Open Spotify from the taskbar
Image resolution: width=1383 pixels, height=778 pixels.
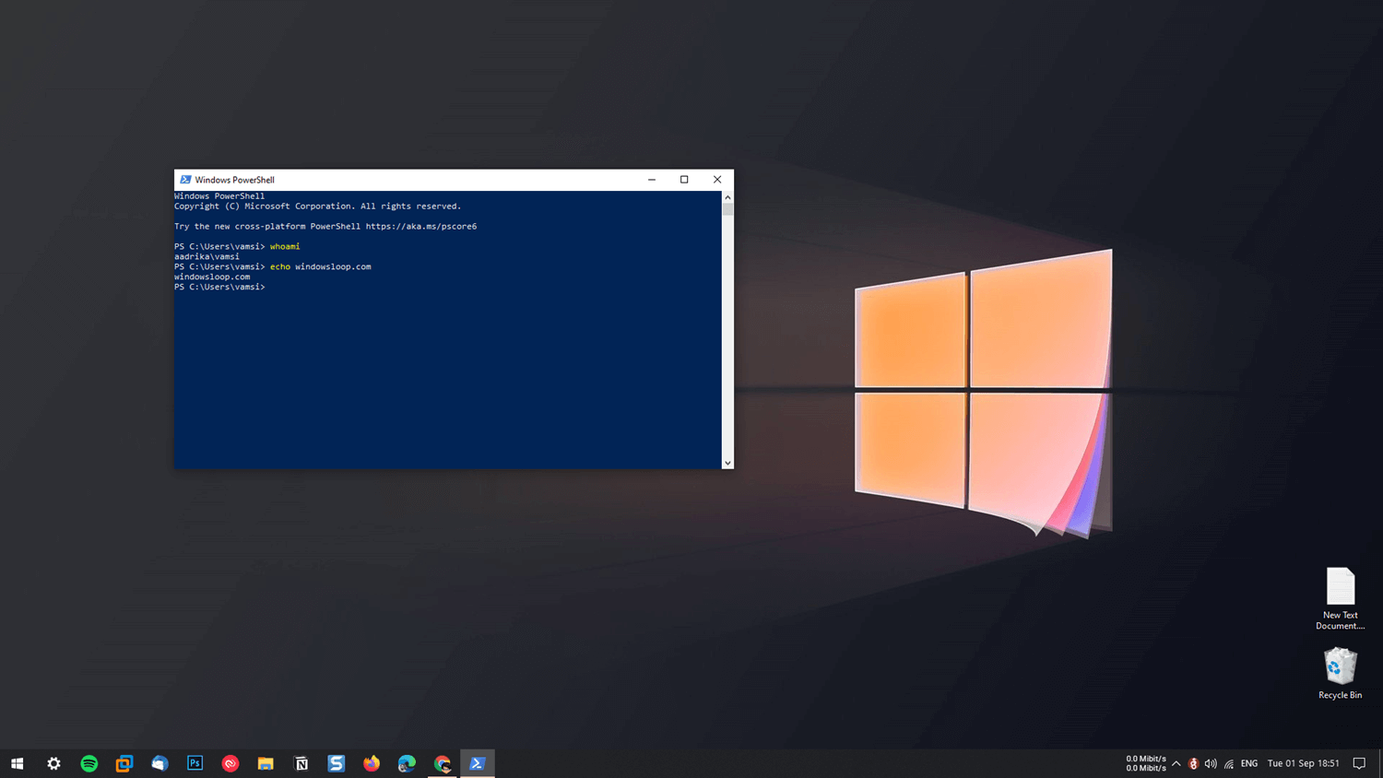pos(89,763)
